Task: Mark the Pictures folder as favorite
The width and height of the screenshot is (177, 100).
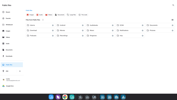Action: tap(172, 31)
